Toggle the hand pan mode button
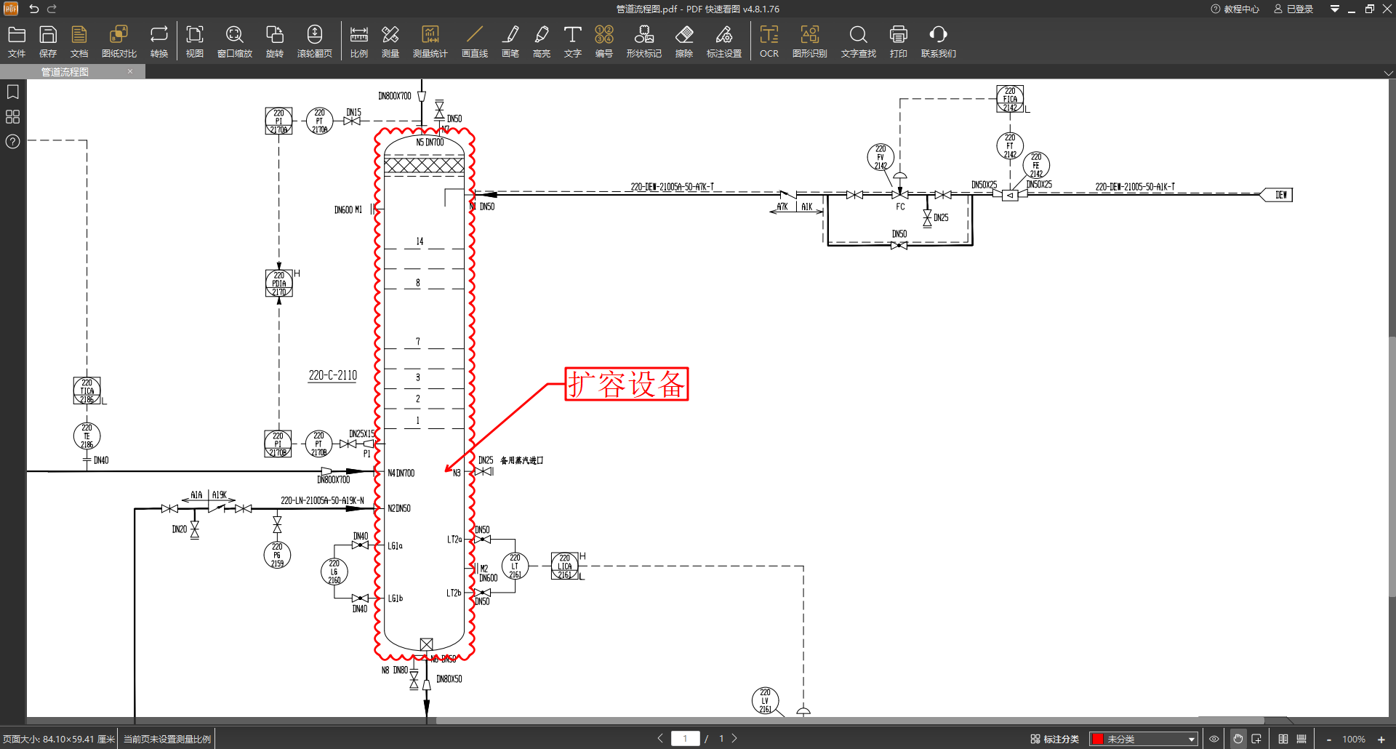 click(x=1237, y=739)
